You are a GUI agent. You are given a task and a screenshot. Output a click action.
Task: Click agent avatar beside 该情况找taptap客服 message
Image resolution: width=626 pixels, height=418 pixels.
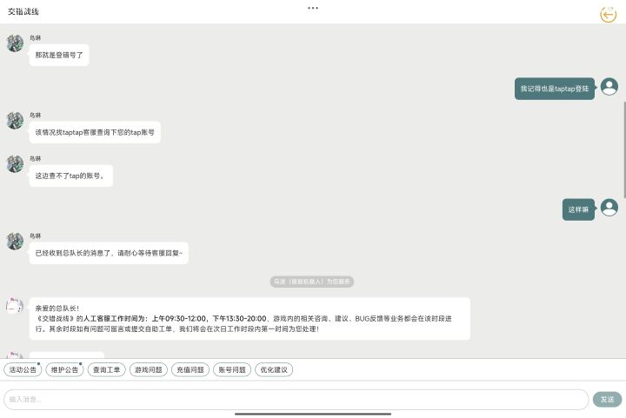(x=15, y=121)
